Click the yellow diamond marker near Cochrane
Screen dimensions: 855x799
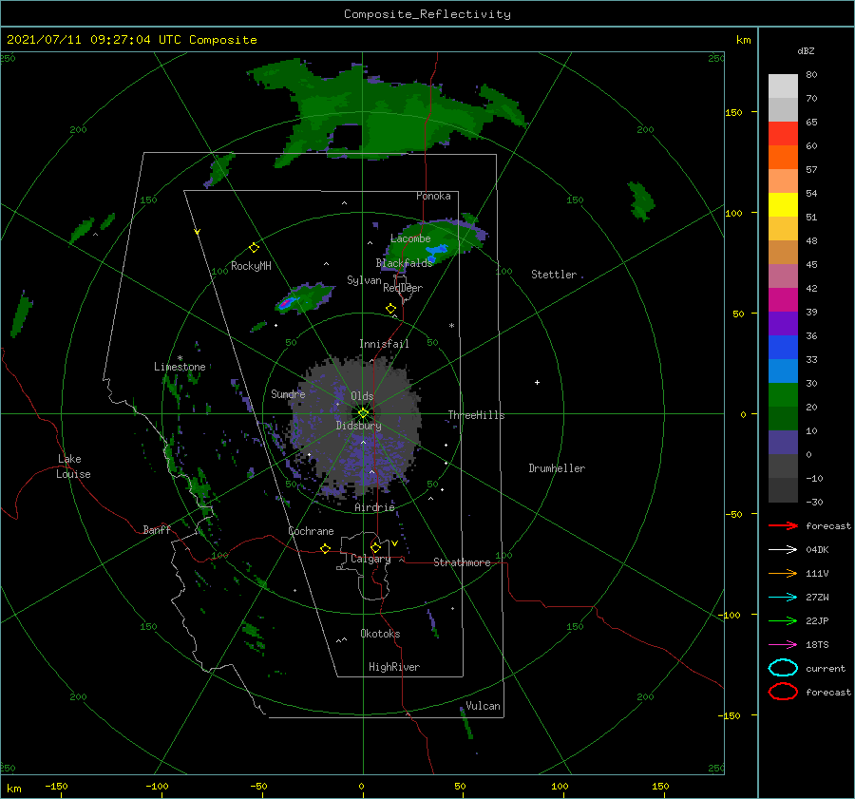pyautogui.click(x=325, y=548)
